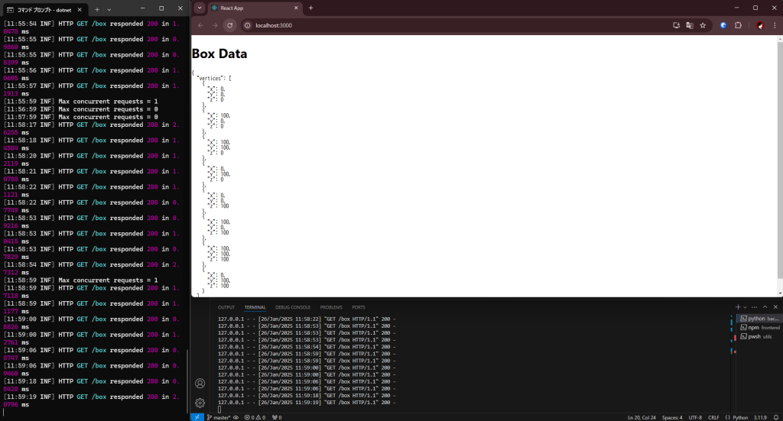Screen dimensions: 783x421
Task: Create a new terminal with plus icon
Action: coord(738,306)
